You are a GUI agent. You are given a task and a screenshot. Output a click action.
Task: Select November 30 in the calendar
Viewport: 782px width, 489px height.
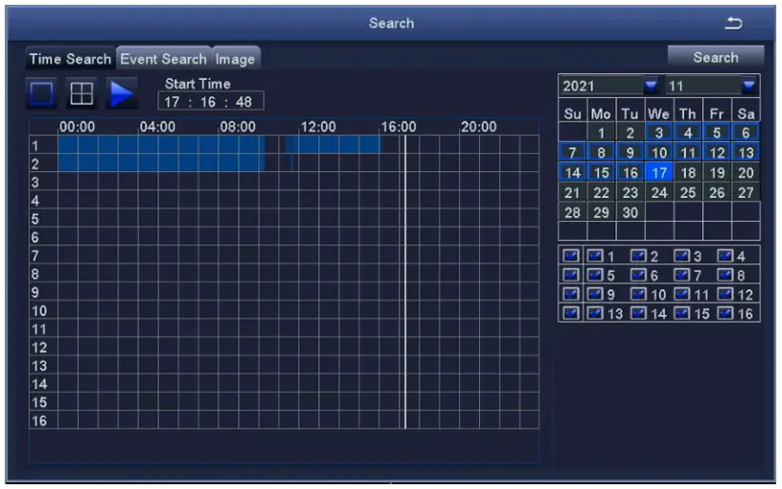(x=630, y=212)
